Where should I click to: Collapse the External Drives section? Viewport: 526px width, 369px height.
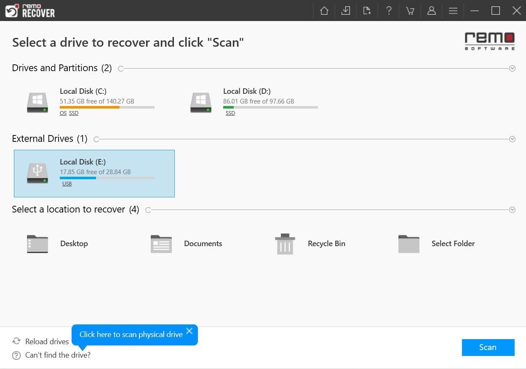[512, 139]
